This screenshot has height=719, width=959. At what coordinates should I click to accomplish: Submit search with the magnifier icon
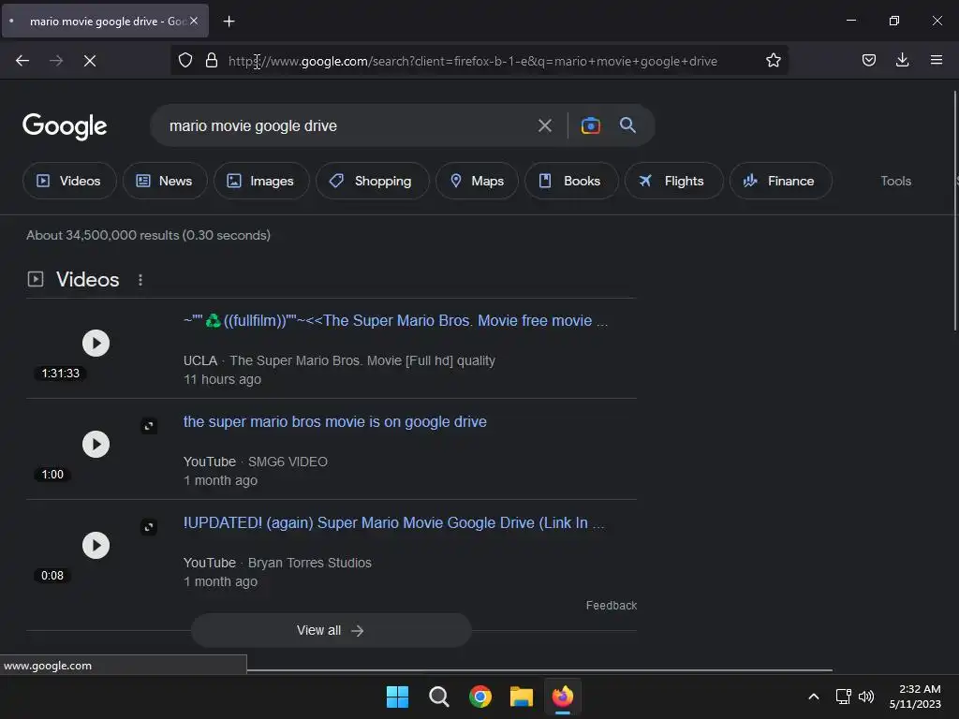[627, 125]
